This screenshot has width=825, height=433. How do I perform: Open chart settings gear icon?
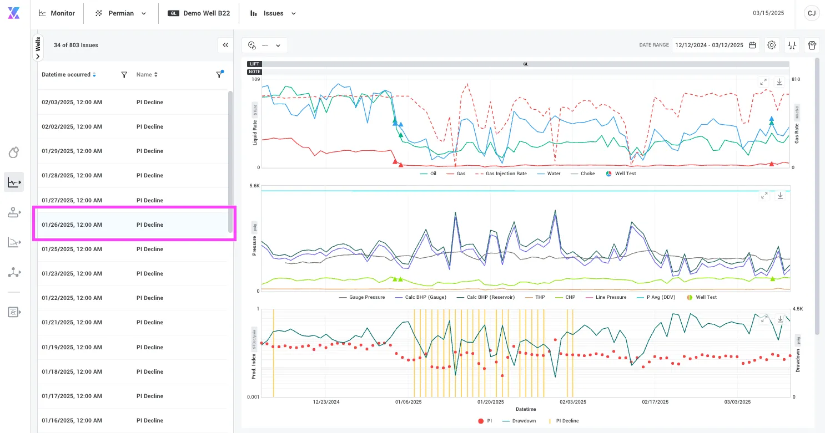tap(772, 45)
